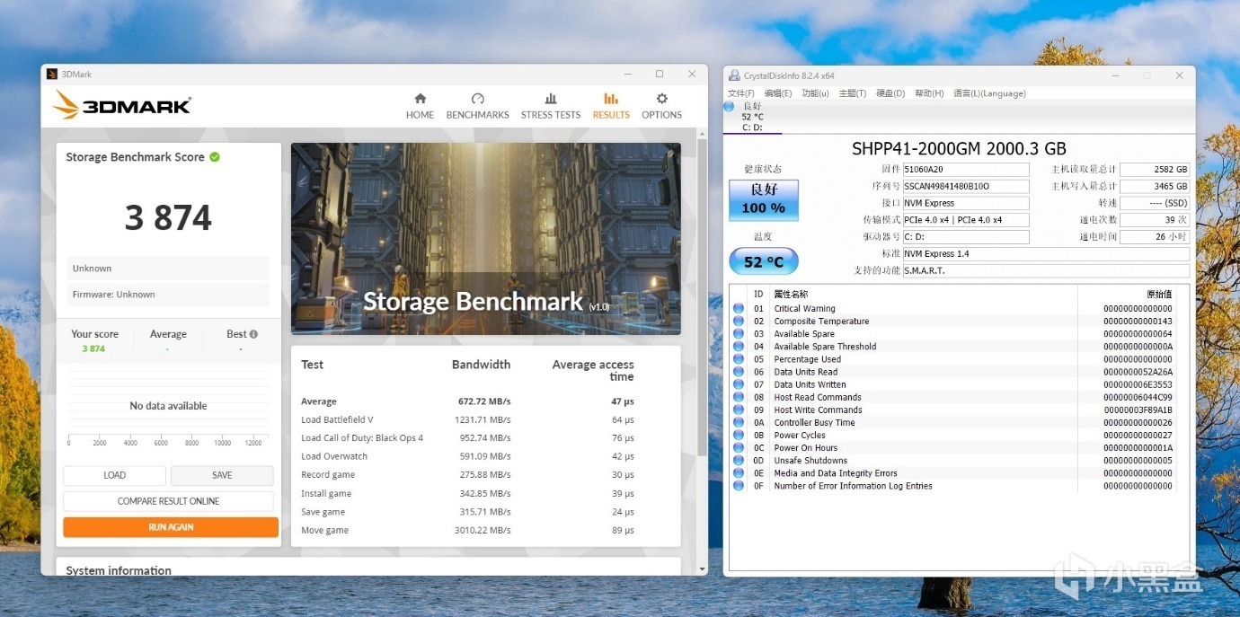Image resolution: width=1240 pixels, height=617 pixels.
Task: Open the 硬盘(D) menu
Action: 890,93
